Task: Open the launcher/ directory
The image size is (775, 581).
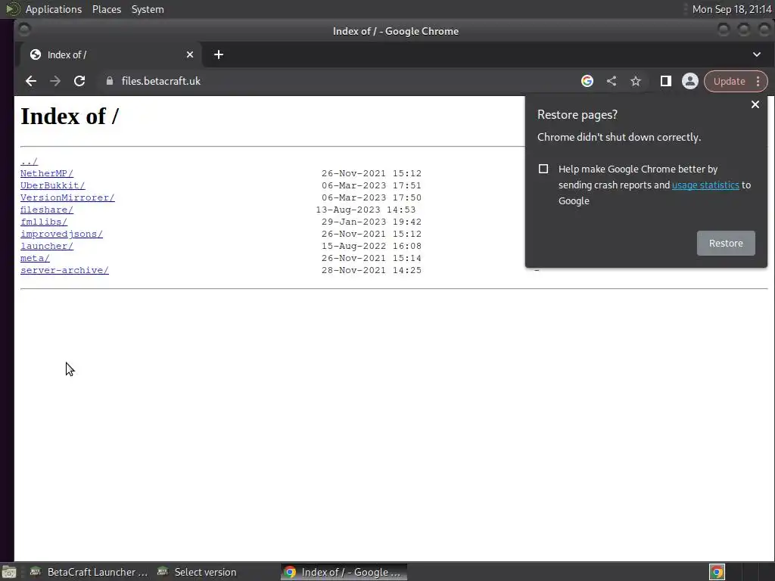Action: (x=46, y=246)
